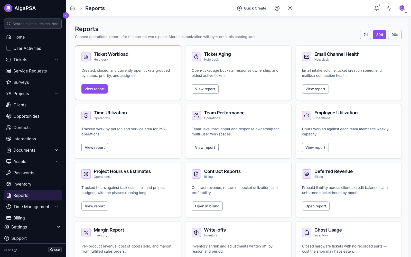Open Billing in sidebar
411x257 pixels.
click(x=33, y=218)
